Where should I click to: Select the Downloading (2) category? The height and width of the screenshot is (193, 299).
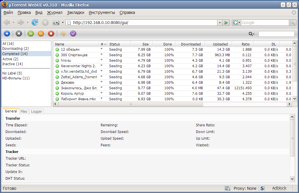pyautogui.click(x=15, y=49)
